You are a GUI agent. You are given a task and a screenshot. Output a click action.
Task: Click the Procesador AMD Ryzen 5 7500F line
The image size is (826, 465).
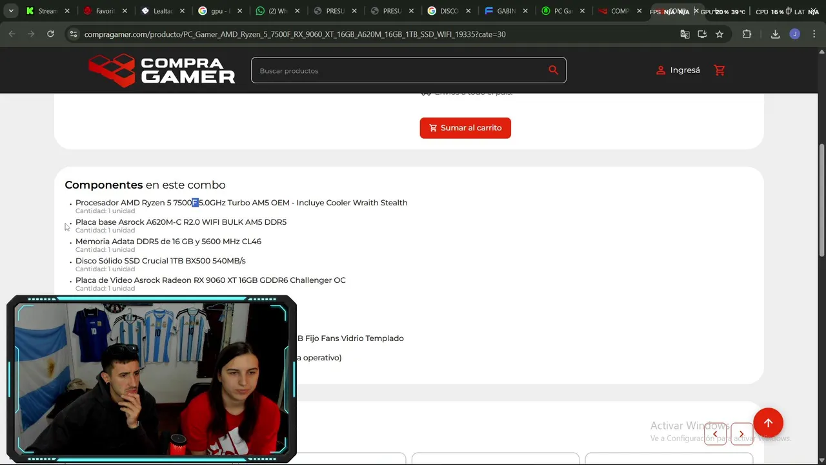pyautogui.click(x=241, y=203)
